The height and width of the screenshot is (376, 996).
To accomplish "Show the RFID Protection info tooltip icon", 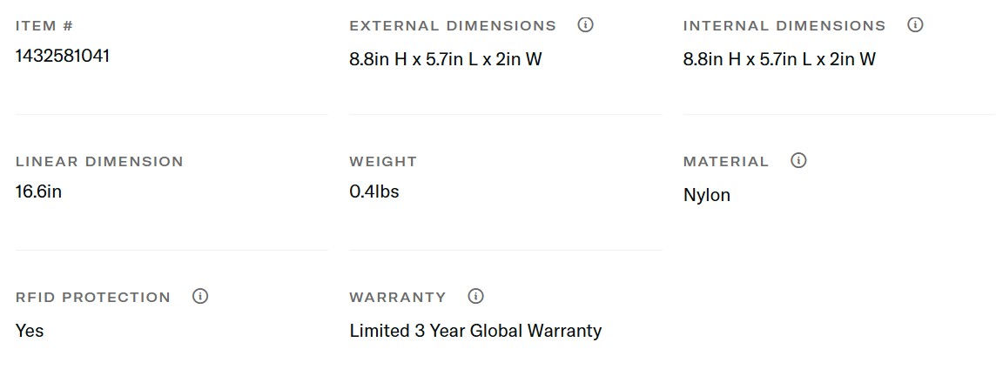I will point(200,296).
